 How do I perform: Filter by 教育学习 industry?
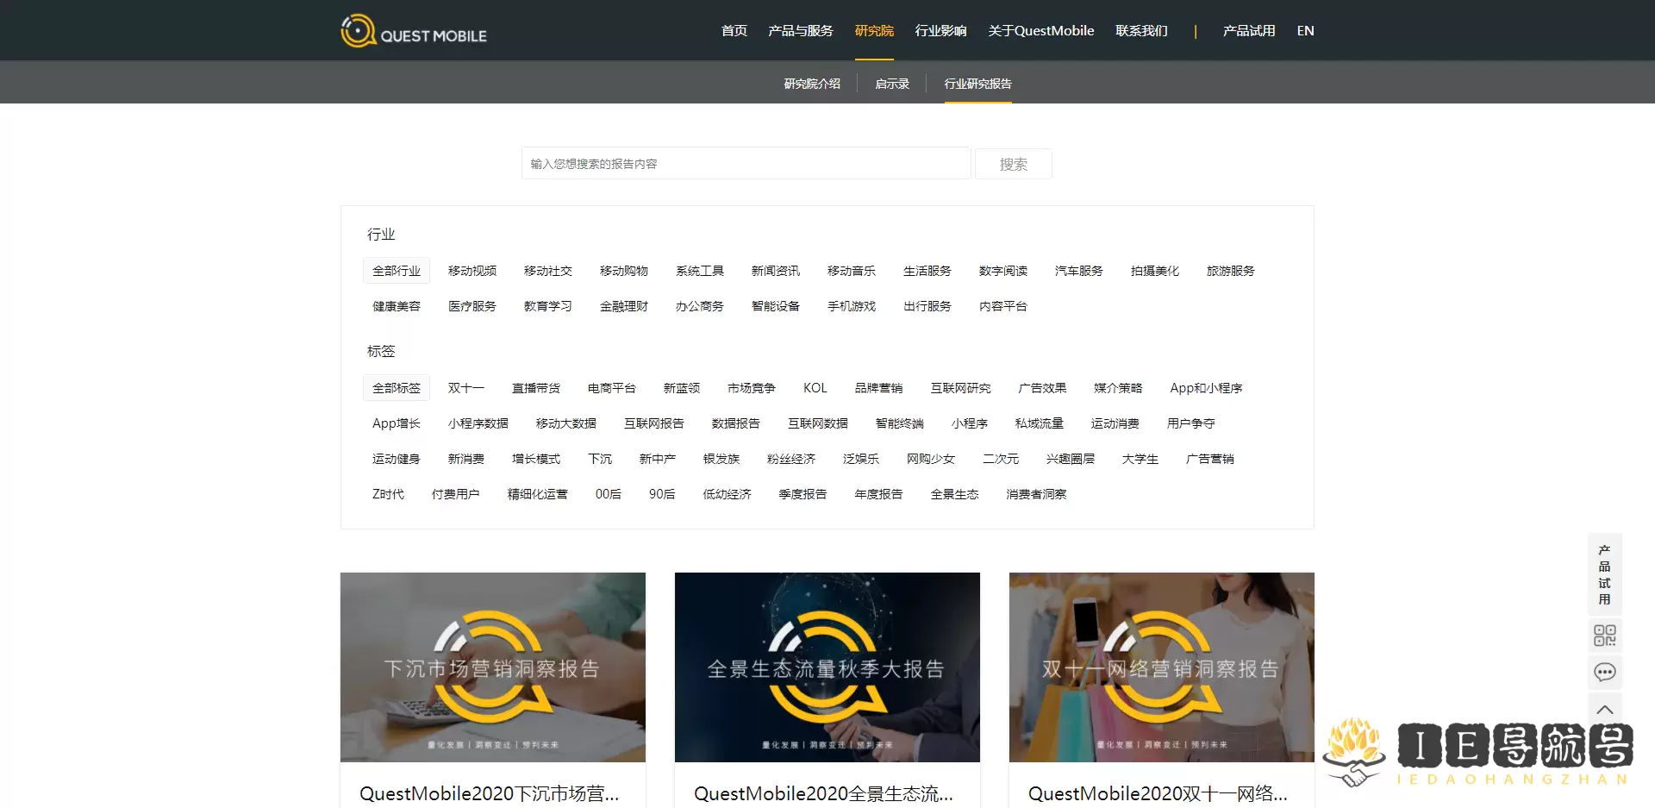tap(548, 306)
